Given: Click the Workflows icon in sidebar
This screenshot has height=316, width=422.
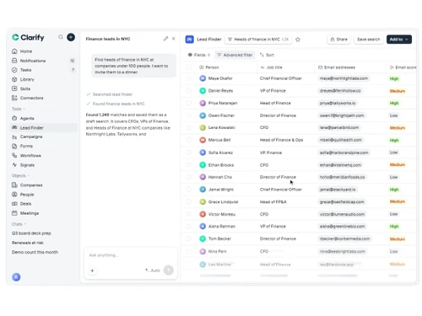Looking at the screenshot, I should coord(14,155).
